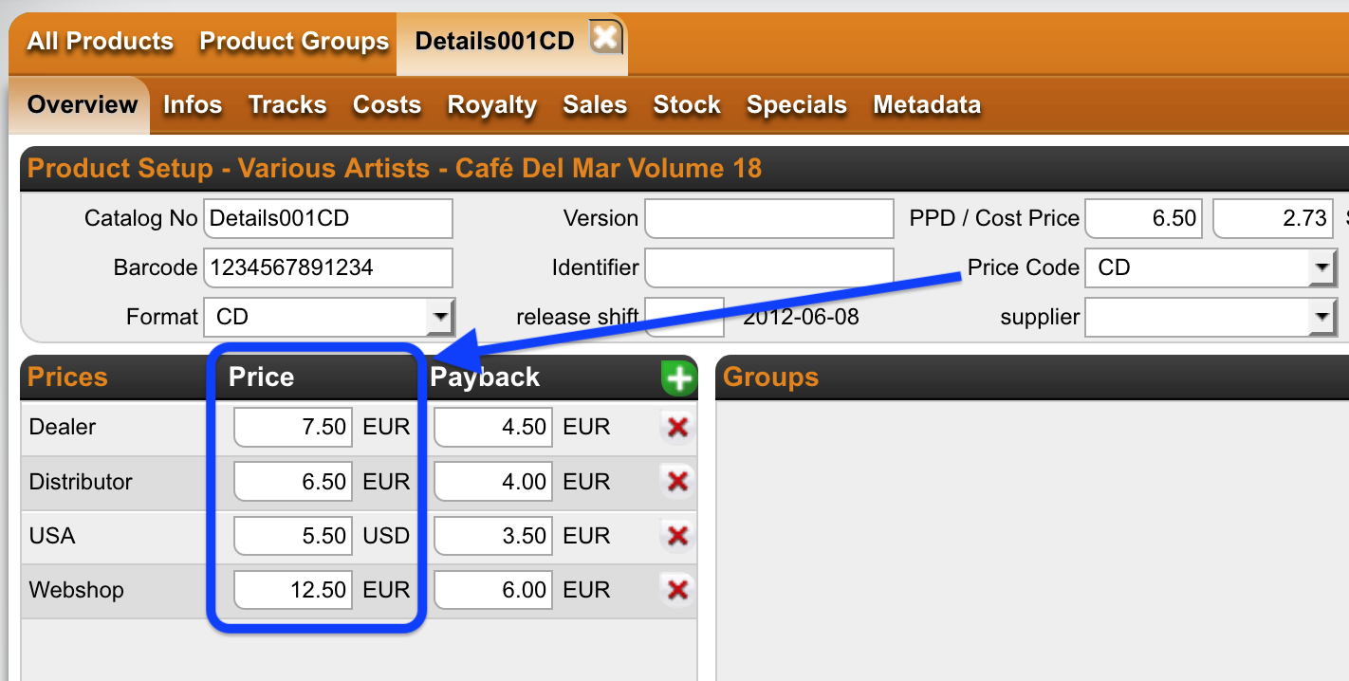The height and width of the screenshot is (681, 1349).
Task: Switch to the Royalty tab
Action: 491,105
